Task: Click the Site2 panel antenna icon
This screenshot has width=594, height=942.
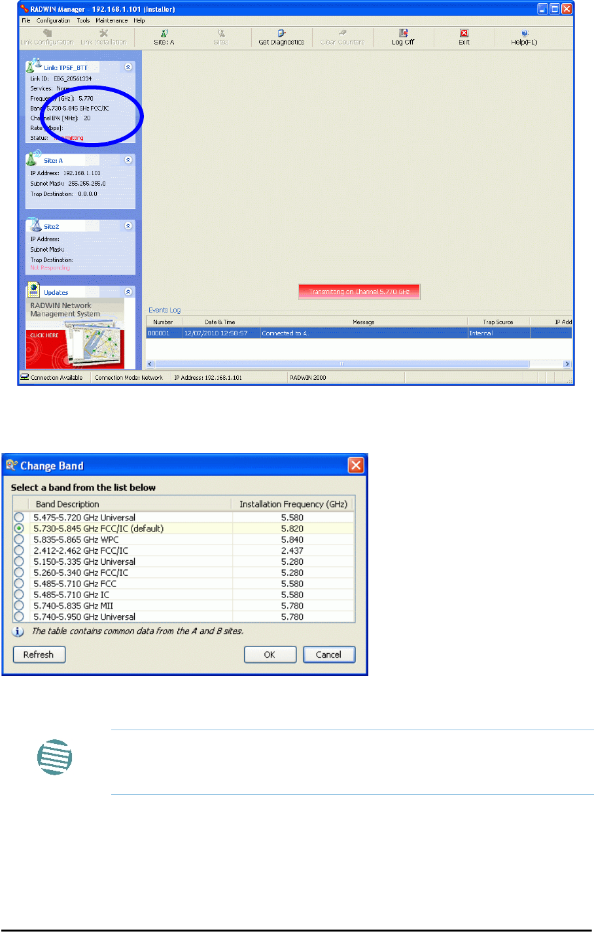Action: coord(34,225)
